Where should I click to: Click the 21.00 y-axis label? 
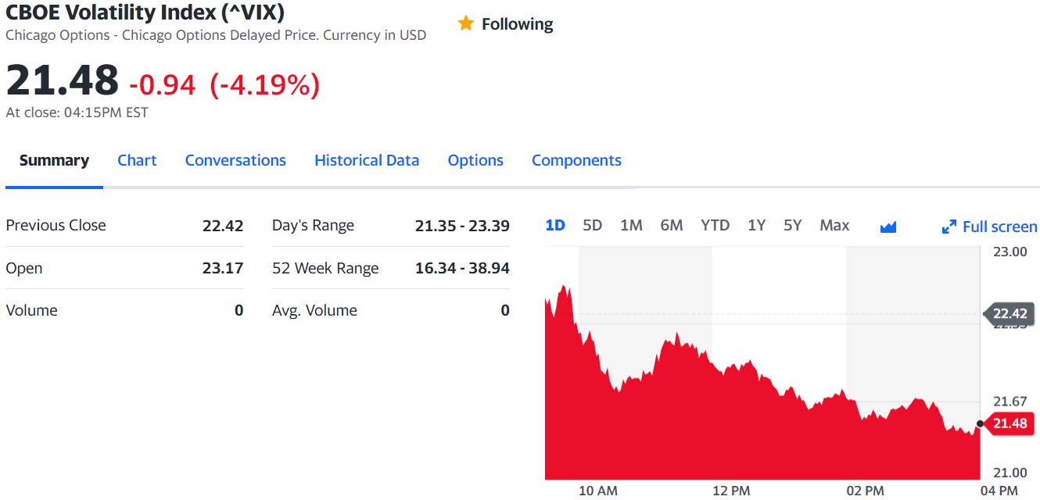1010,473
